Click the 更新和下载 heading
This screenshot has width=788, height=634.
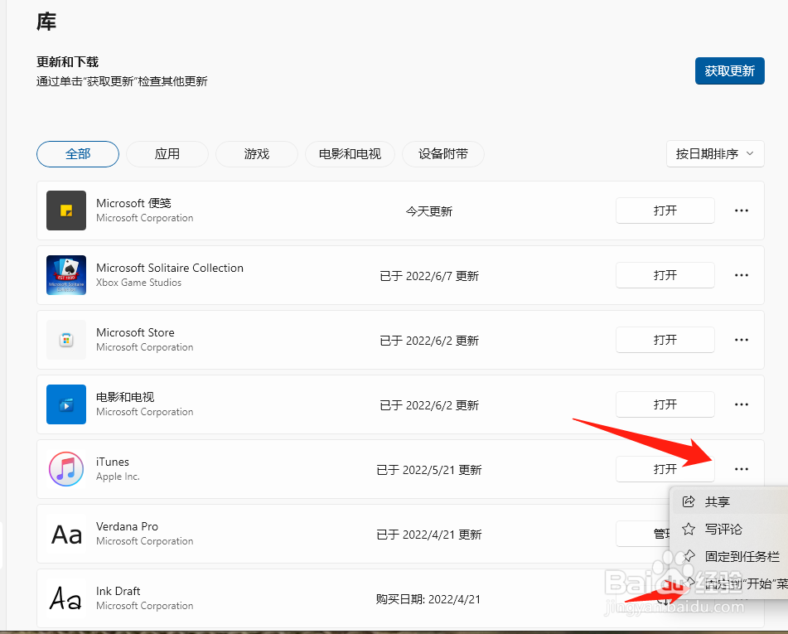pos(67,62)
